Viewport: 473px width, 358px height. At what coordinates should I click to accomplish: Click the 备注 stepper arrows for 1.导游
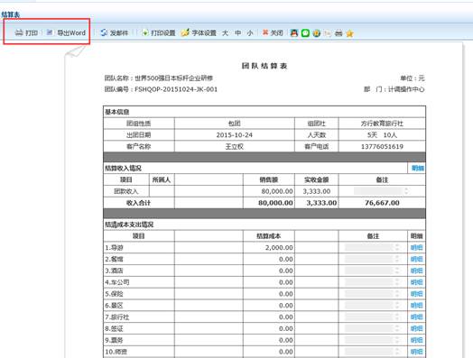tap(397, 247)
